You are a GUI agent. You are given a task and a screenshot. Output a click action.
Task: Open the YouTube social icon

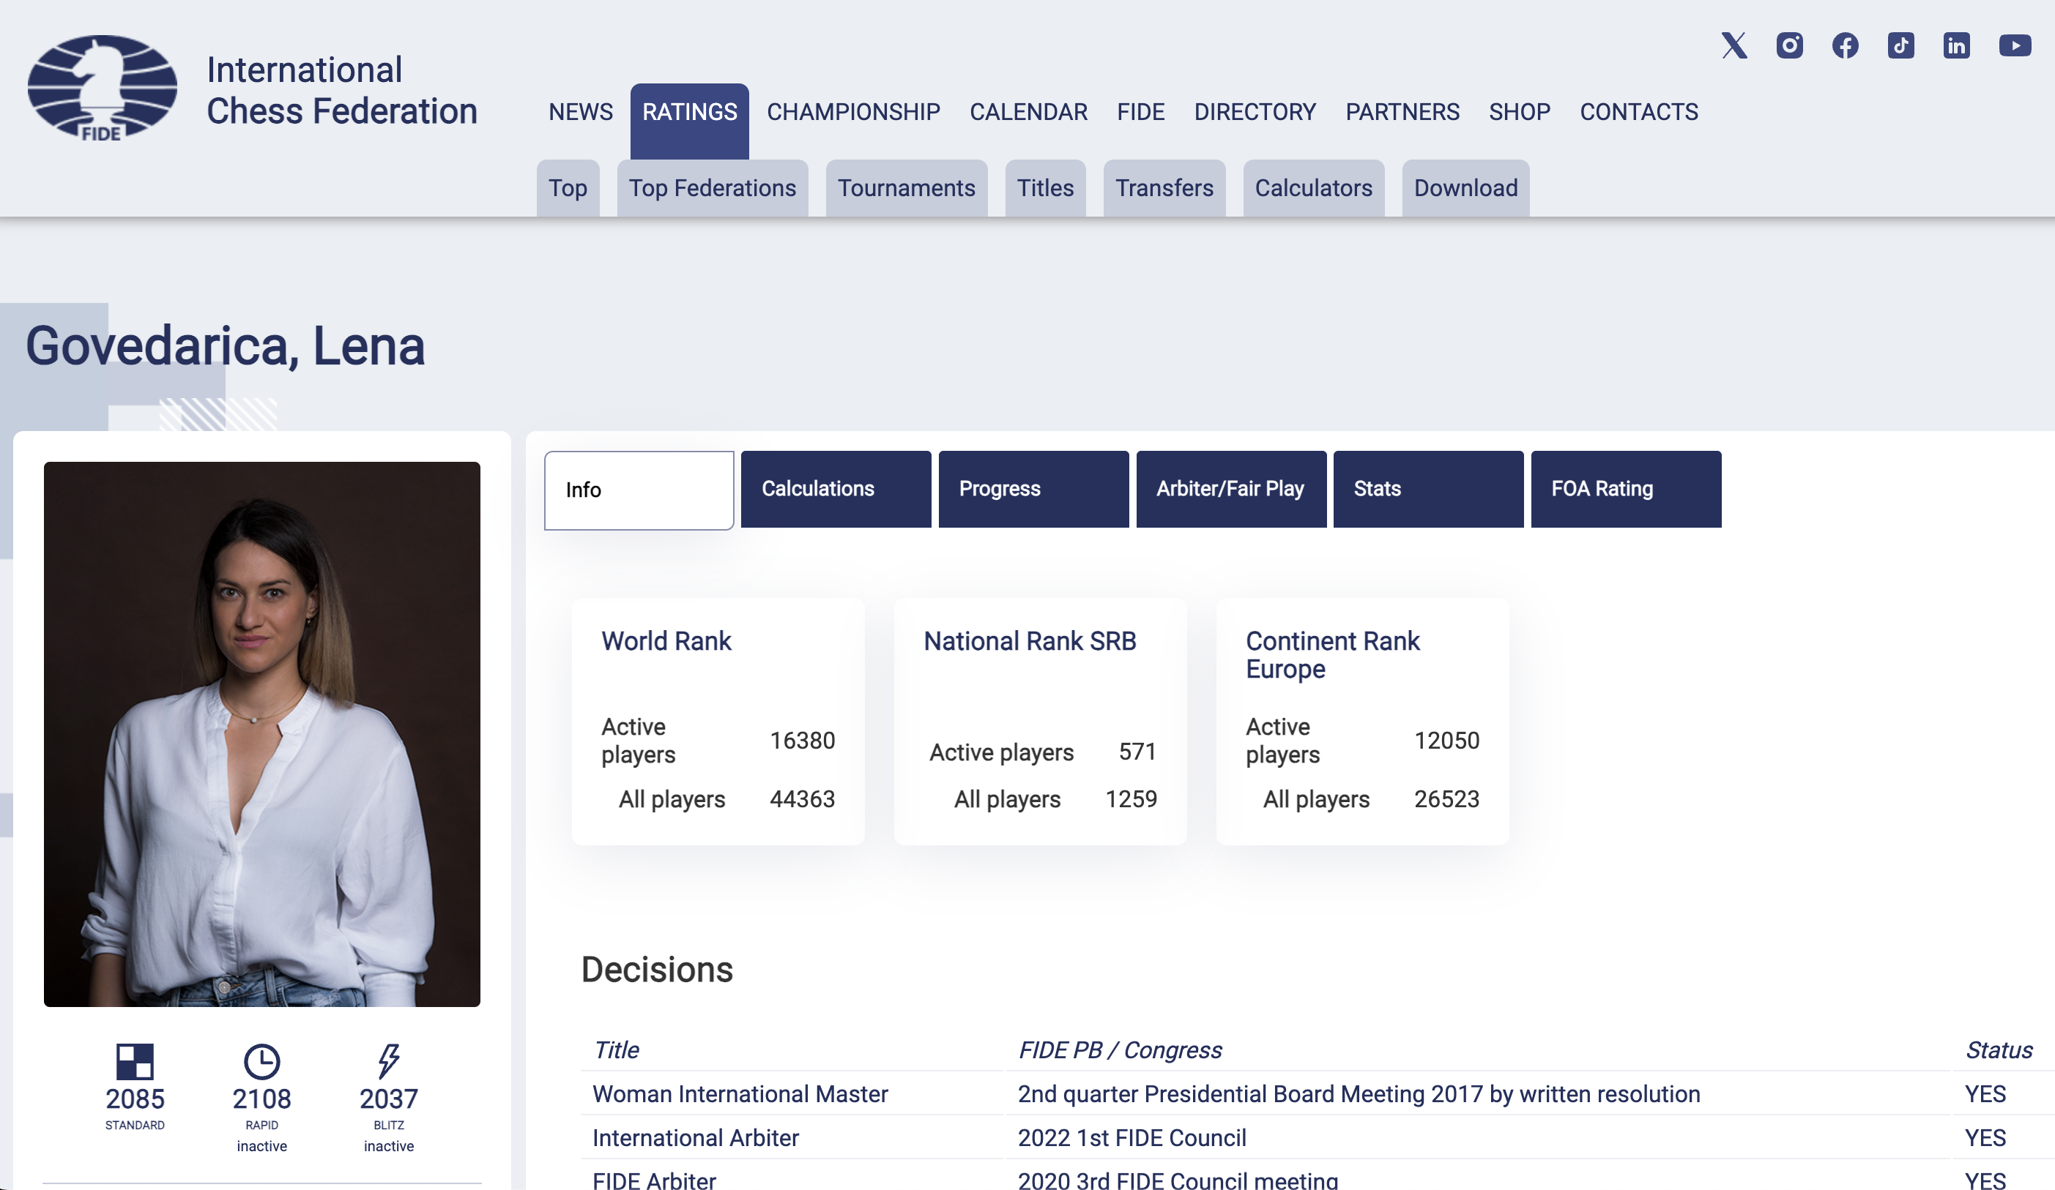2014,45
